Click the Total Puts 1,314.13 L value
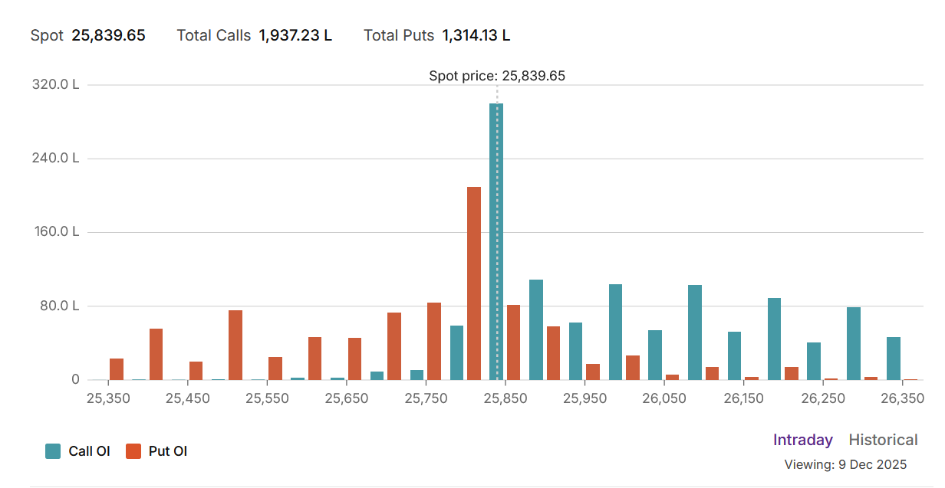This screenshot has width=945, height=488. [476, 35]
